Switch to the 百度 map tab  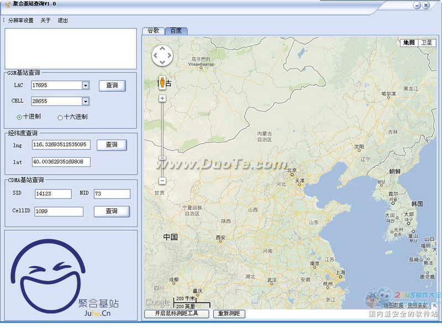coord(176,30)
